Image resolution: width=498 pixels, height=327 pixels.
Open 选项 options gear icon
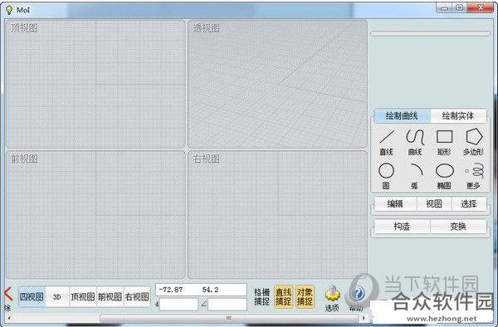tap(332, 298)
